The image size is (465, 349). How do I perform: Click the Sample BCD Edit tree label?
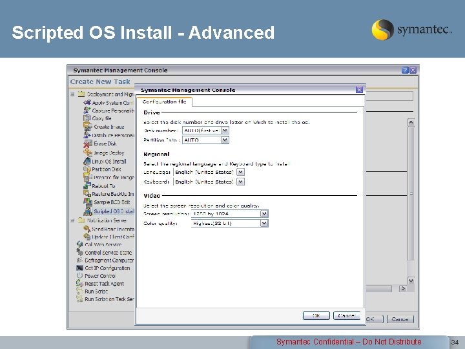112,202
